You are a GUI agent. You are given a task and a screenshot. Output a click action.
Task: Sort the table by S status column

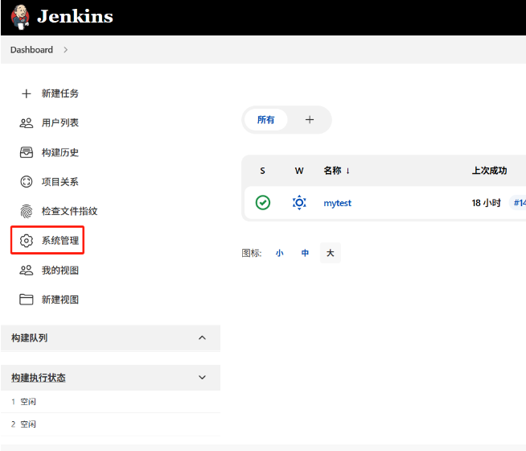tap(263, 171)
